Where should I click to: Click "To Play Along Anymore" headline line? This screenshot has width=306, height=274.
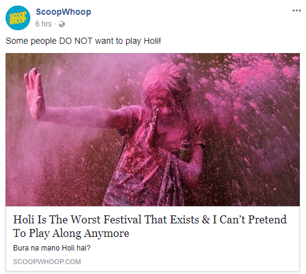pos(71,233)
